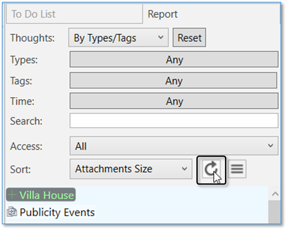Select the Publicity Events entry
287x230 pixels.
[x=57, y=213]
